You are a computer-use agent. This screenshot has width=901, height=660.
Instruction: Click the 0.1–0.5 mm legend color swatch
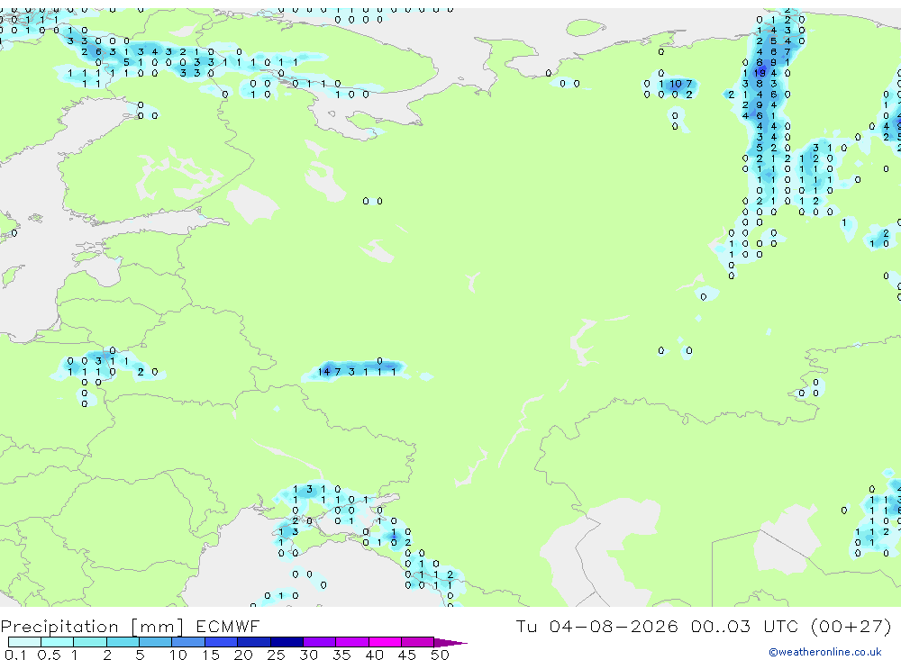[24, 642]
